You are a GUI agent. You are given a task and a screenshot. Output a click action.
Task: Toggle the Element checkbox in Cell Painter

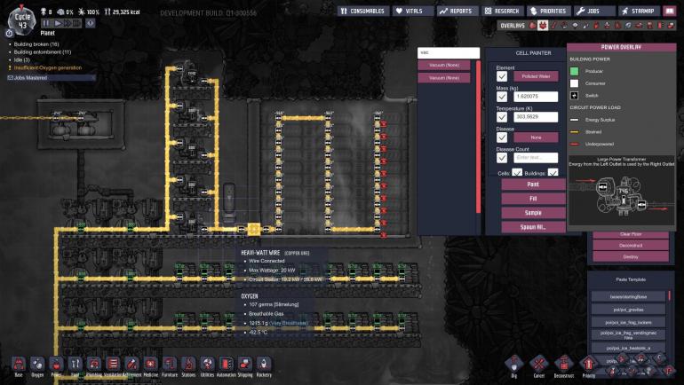pyautogui.click(x=503, y=77)
